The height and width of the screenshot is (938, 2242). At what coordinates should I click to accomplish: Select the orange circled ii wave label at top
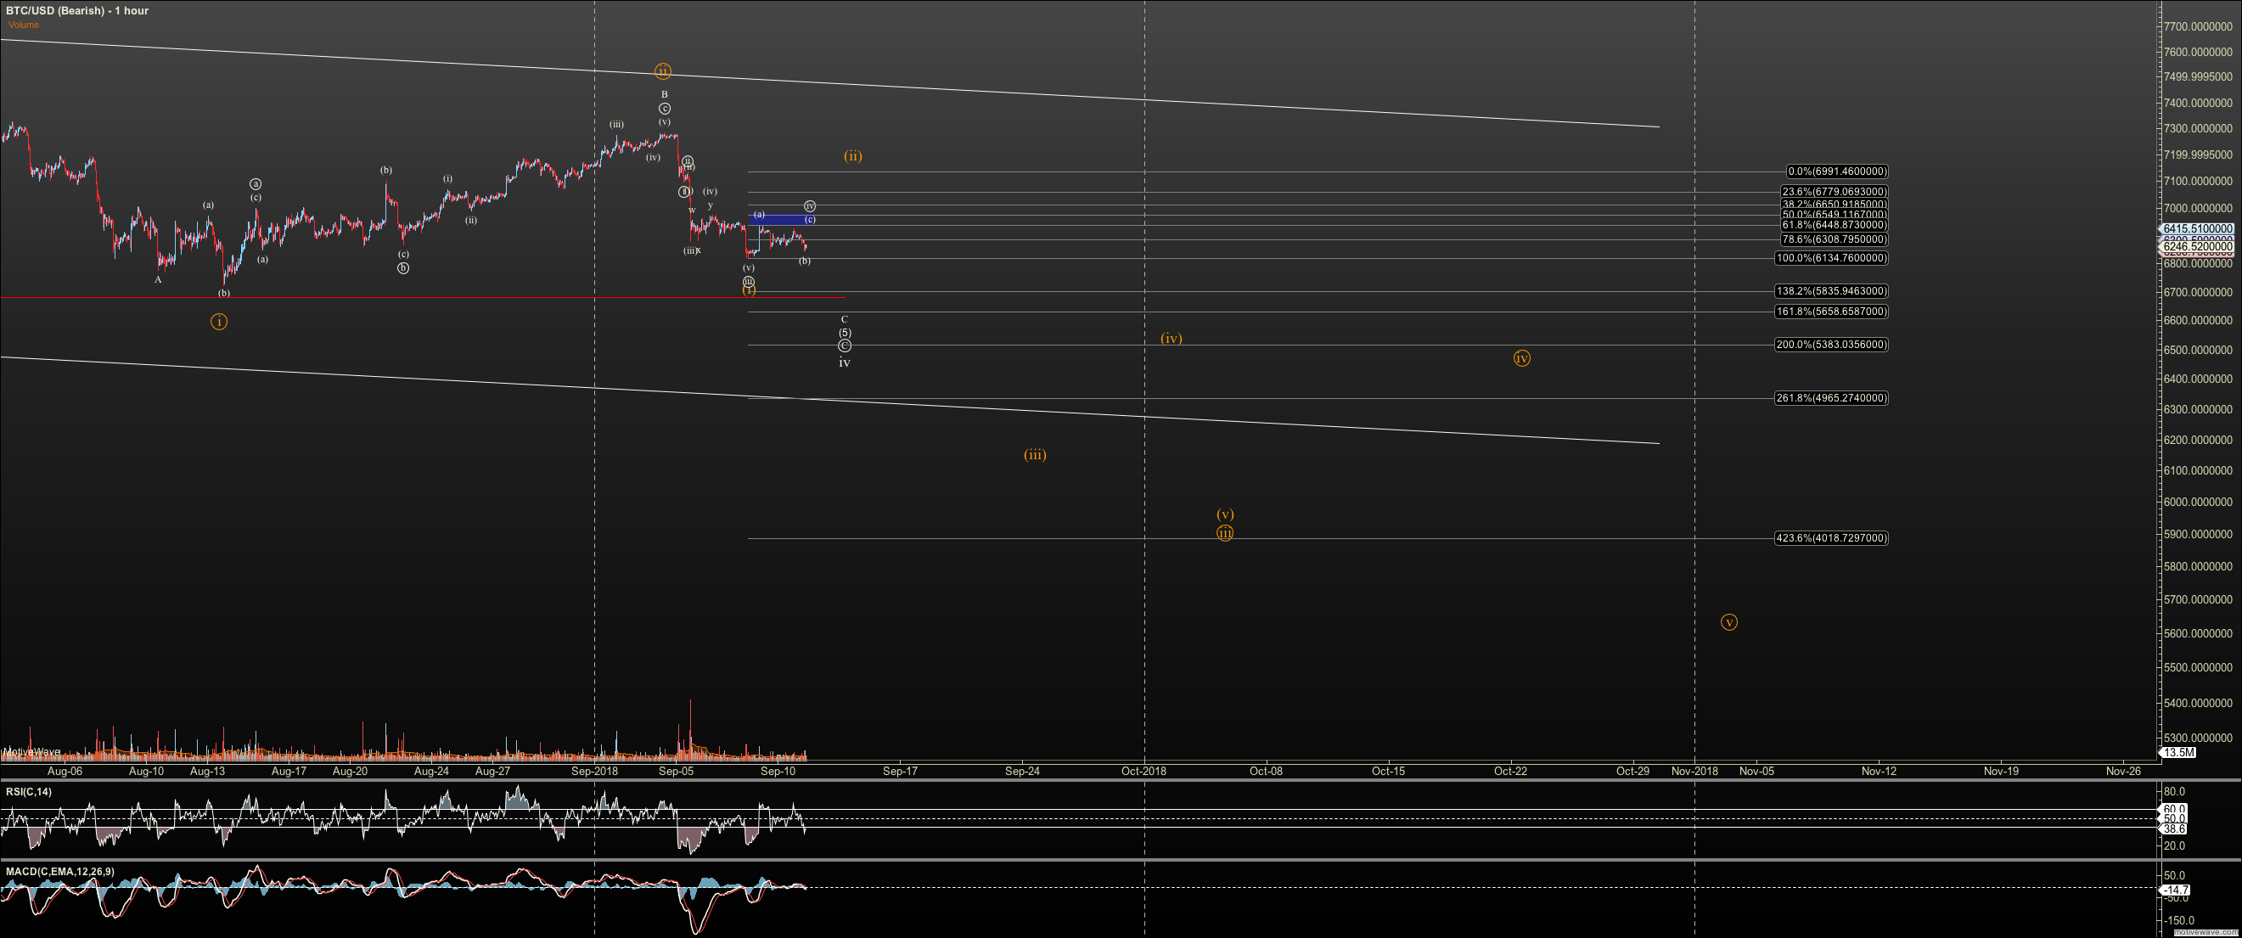coord(663,70)
